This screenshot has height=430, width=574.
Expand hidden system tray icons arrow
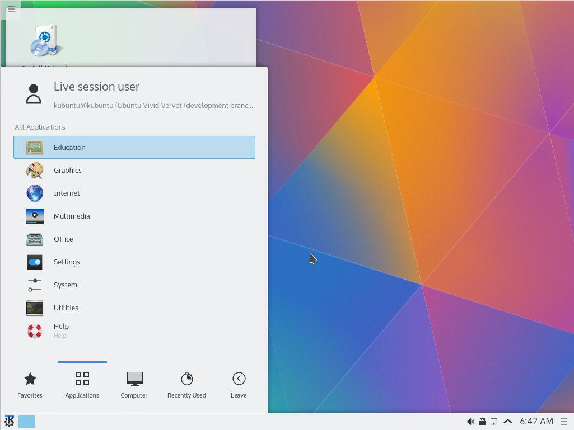click(x=508, y=422)
